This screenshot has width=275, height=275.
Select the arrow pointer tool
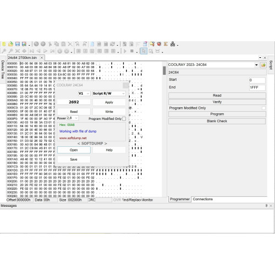click(x=144, y=51)
